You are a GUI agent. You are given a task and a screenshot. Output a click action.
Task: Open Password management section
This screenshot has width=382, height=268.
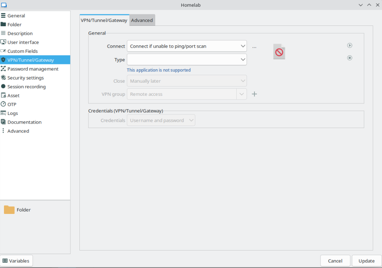pos(35,69)
